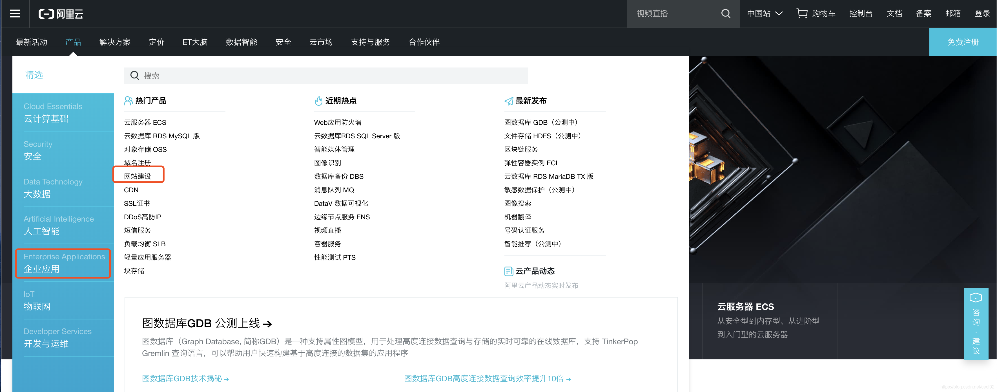Viewport: 997px width, 392px height.
Task: Select Developer Services 开发与运维 category
Action: tap(63, 337)
